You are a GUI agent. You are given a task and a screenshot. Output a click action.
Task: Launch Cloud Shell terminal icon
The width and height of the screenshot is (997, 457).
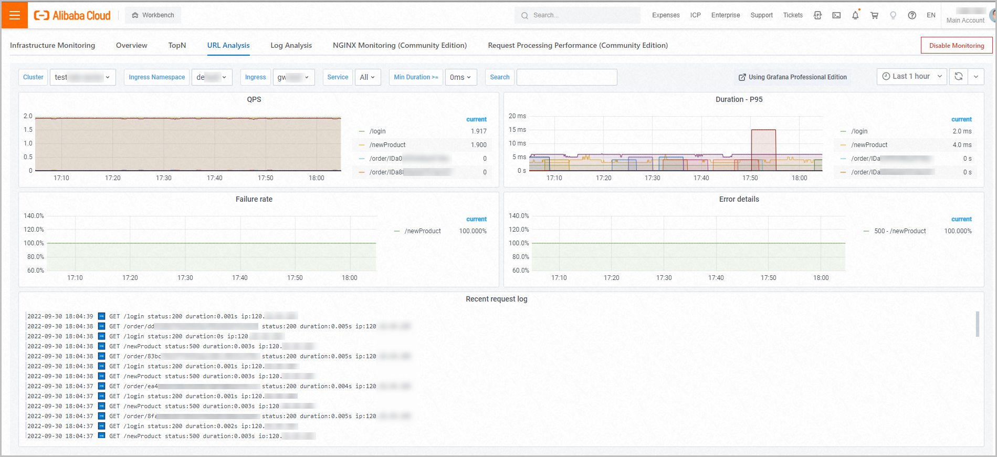(836, 15)
